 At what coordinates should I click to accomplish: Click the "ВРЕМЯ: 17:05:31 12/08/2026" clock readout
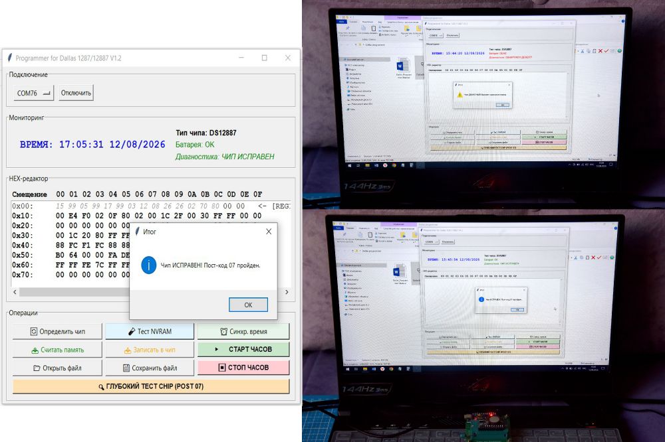(x=92, y=145)
